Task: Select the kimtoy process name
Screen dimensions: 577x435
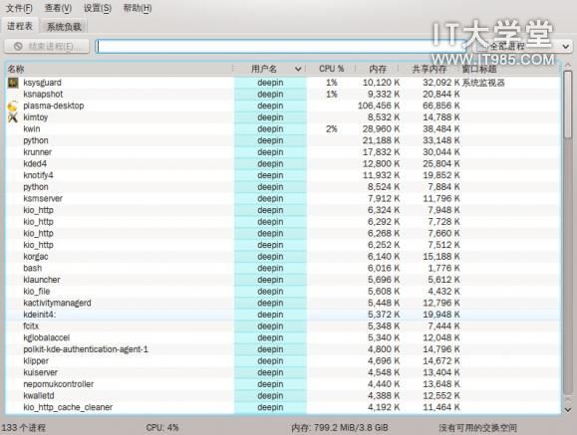Action: coord(35,117)
